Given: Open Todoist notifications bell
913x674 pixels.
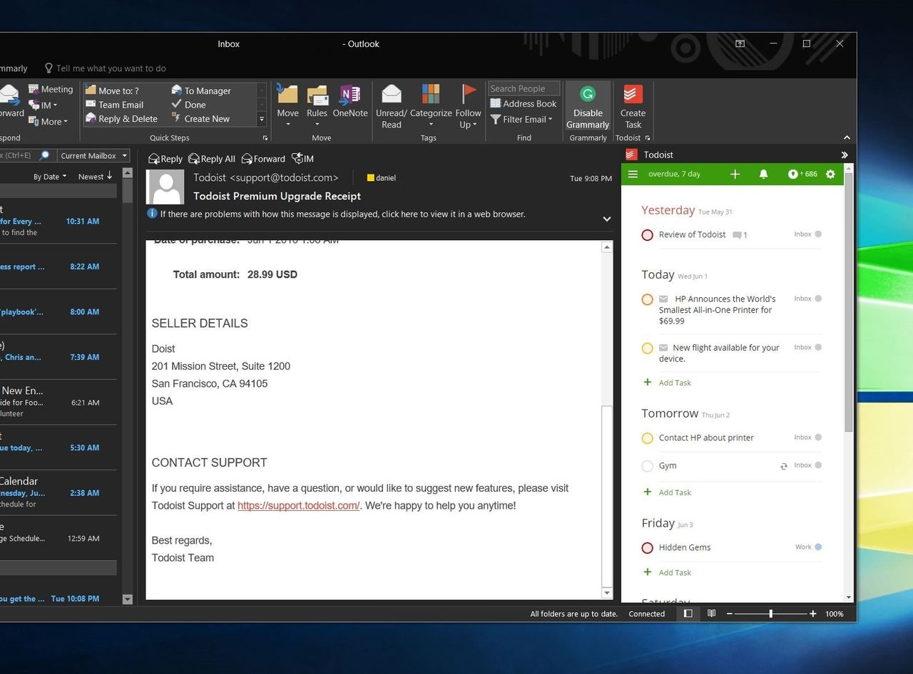Looking at the screenshot, I should pyautogui.click(x=763, y=174).
